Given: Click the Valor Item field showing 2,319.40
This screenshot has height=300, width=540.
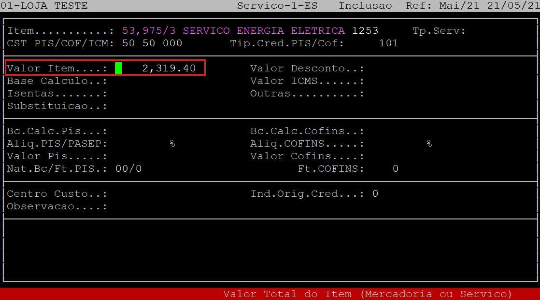Looking at the screenshot, I should tap(169, 68).
